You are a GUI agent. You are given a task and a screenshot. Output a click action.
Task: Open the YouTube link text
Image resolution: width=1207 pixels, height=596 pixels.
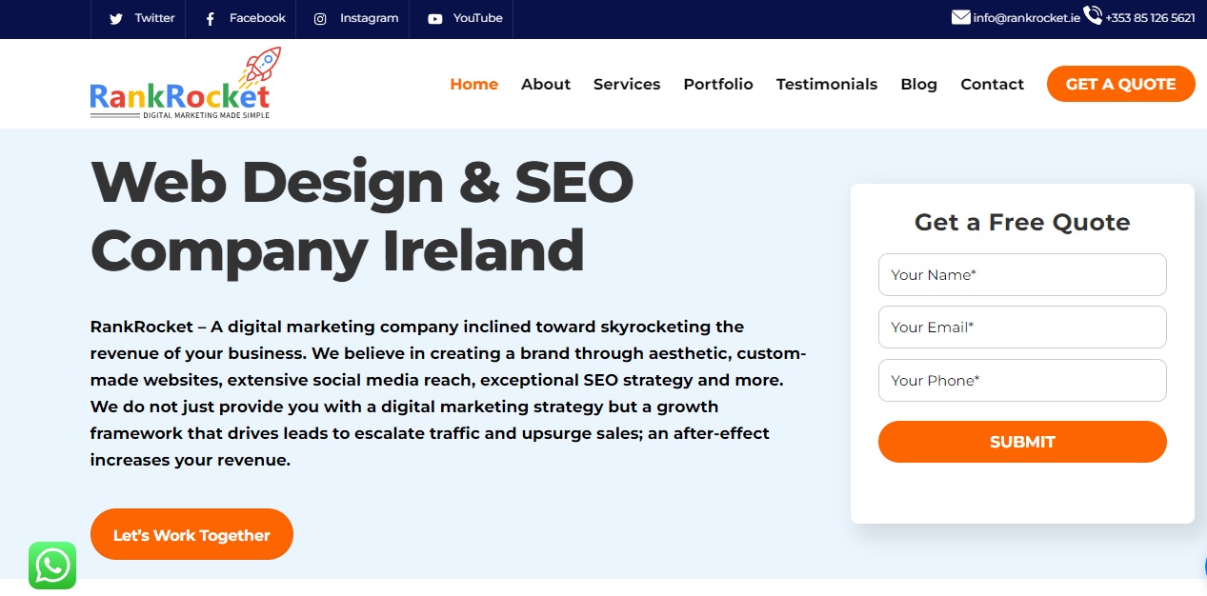click(x=478, y=18)
